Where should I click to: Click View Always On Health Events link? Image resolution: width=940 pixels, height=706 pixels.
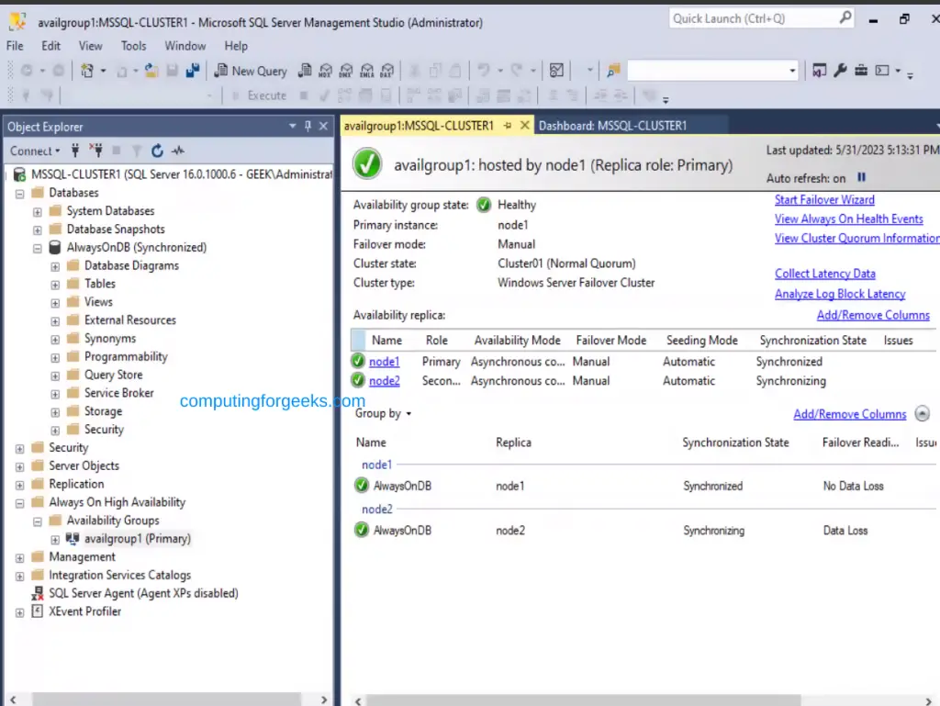[x=848, y=219]
